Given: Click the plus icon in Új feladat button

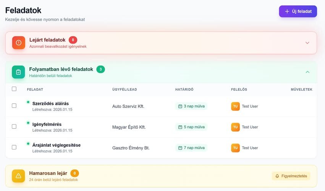Looking at the screenshot, I should tap(287, 11).
